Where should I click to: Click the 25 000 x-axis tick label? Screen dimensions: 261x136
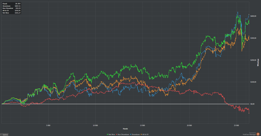236,125
